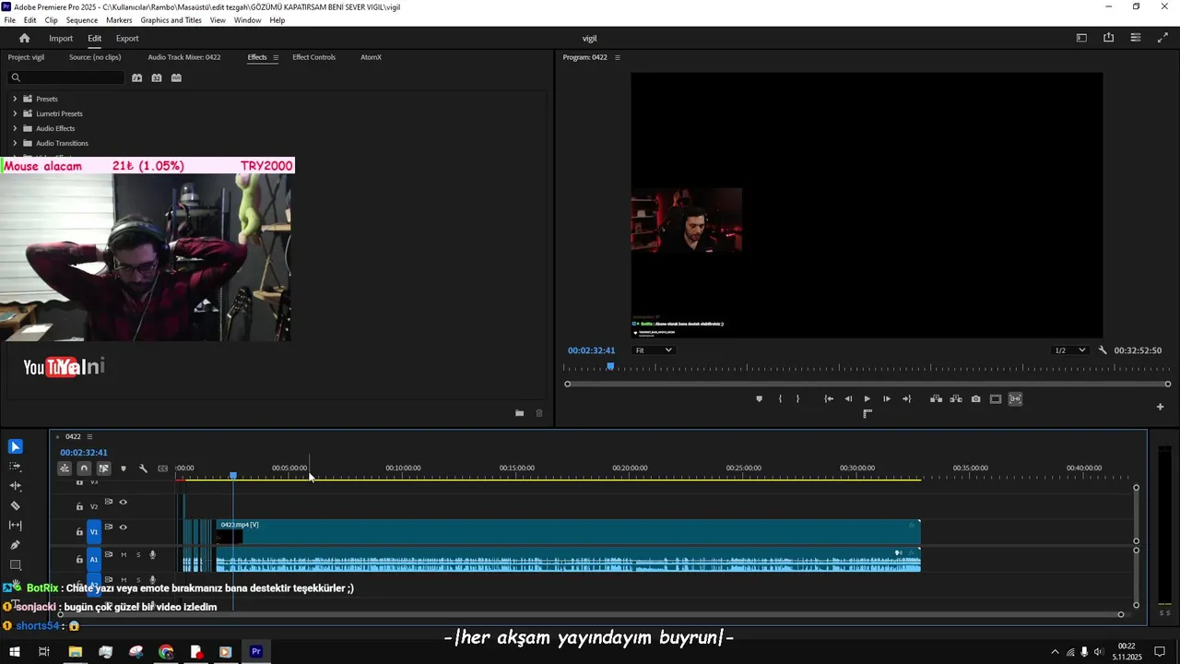Toggle Comparison View button

(x=996, y=399)
